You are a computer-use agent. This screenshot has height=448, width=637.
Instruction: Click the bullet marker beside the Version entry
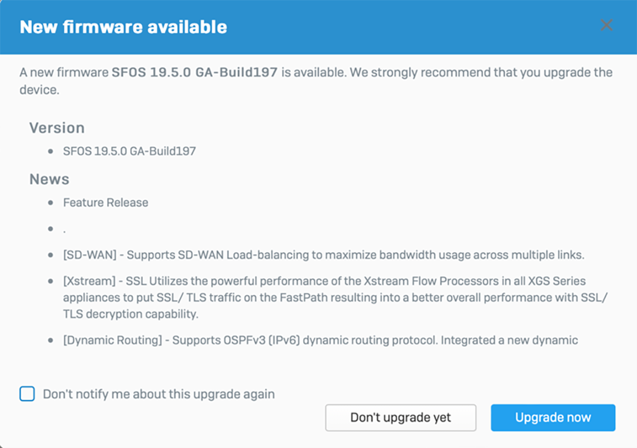click(50, 151)
